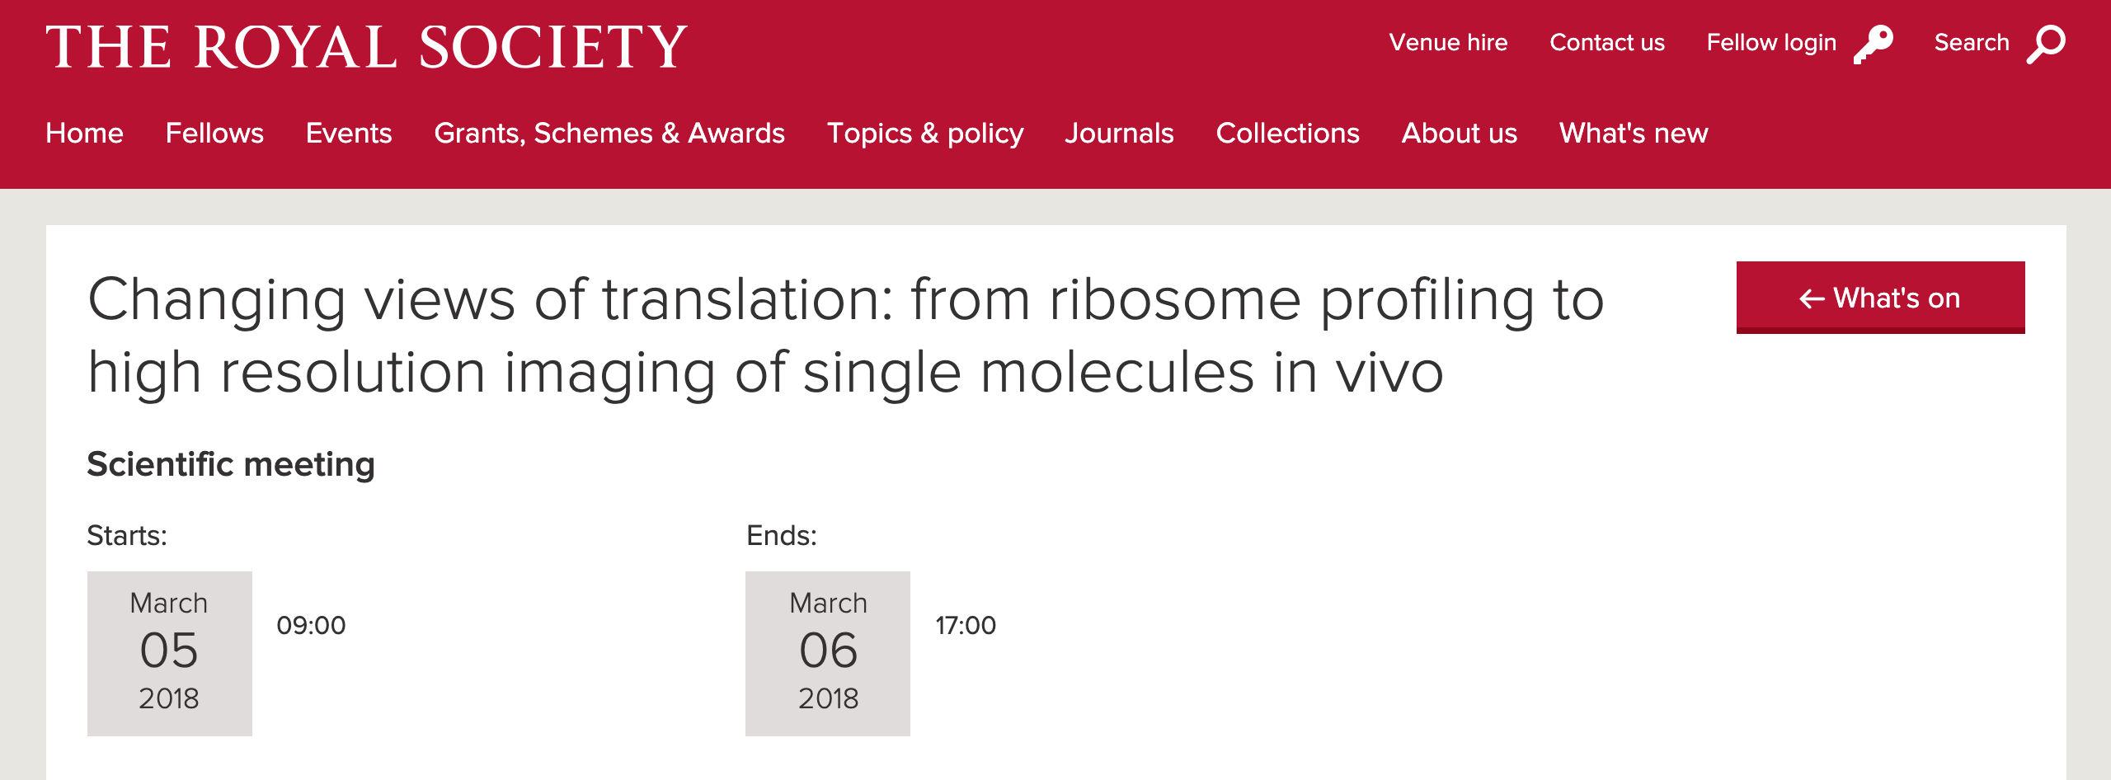Click the Fellow login key icon

click(1874, 44)
